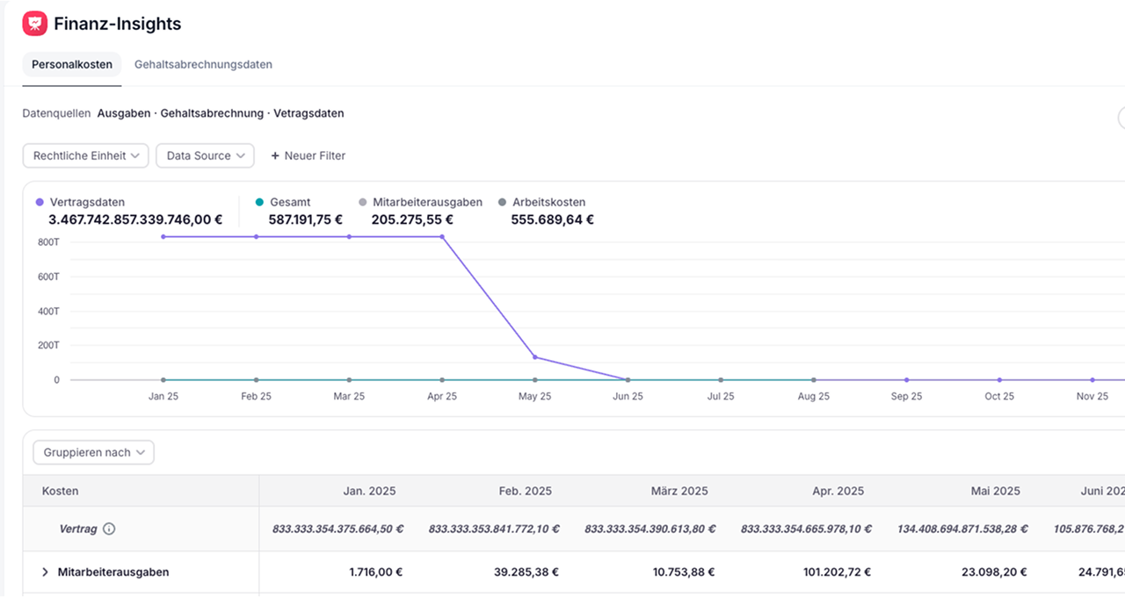Image resolution: width=1125 pixels, height=597 pixels.
Task: Click the plus icon for Neuer Filter
Action: coord(275,156)
